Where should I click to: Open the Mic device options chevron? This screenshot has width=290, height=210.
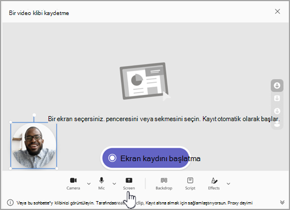click(114, 184)
